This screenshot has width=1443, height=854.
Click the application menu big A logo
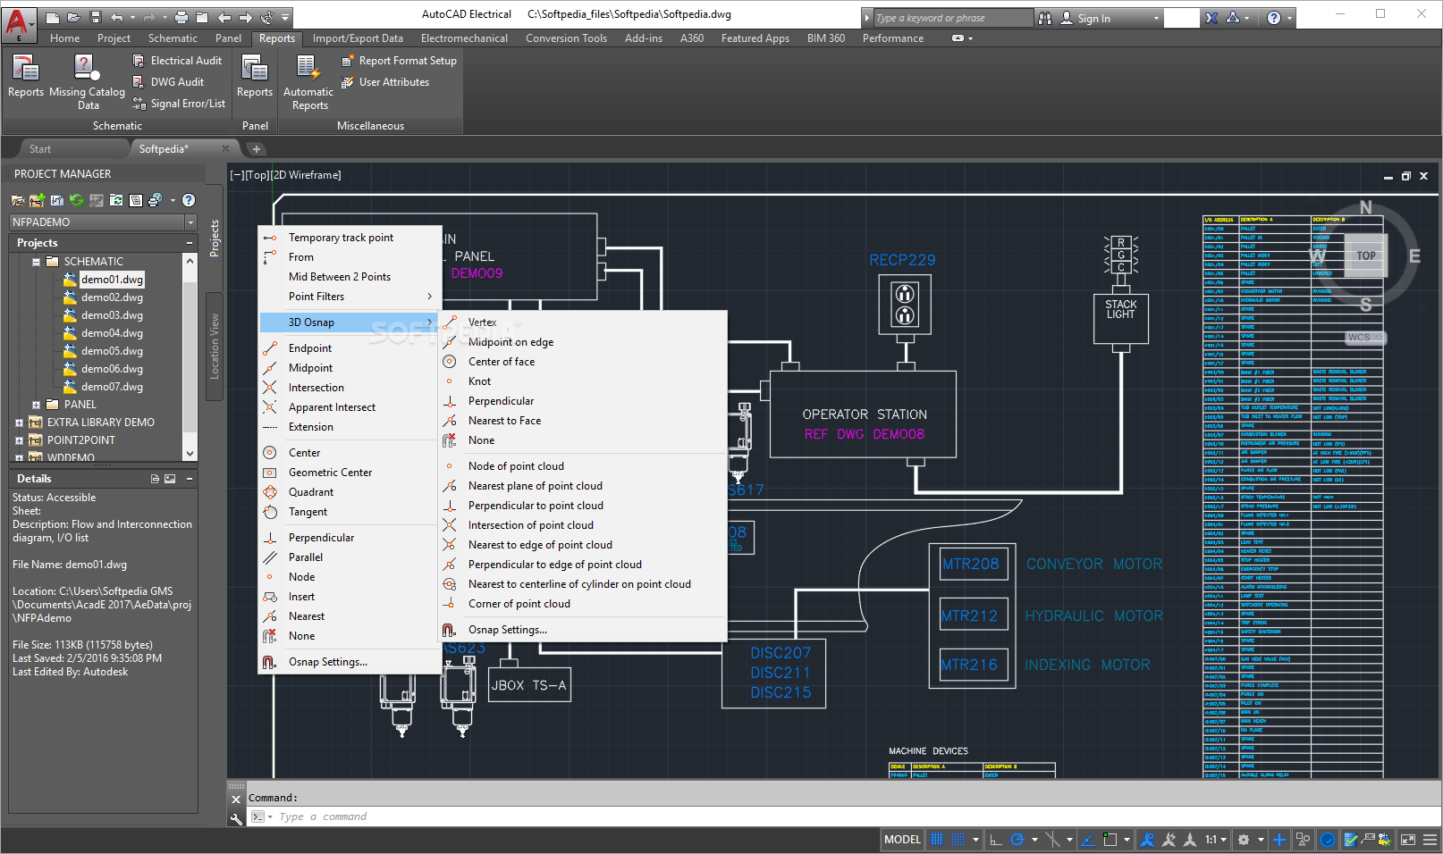tap(19, 23)
